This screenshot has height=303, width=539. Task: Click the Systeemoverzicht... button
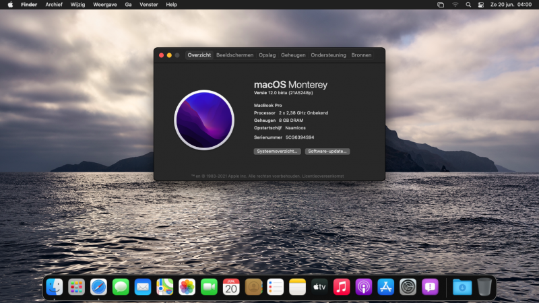(x=278, y=151)
